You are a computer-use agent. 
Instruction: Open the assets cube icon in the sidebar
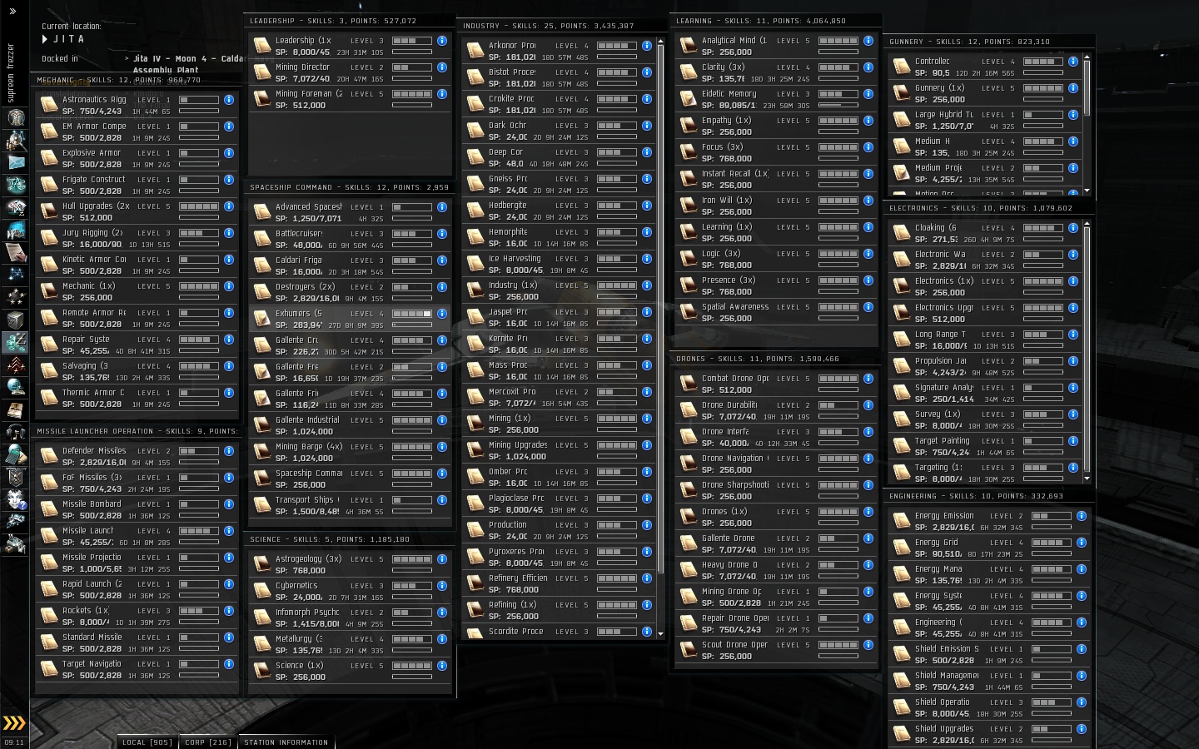[16, 320]
